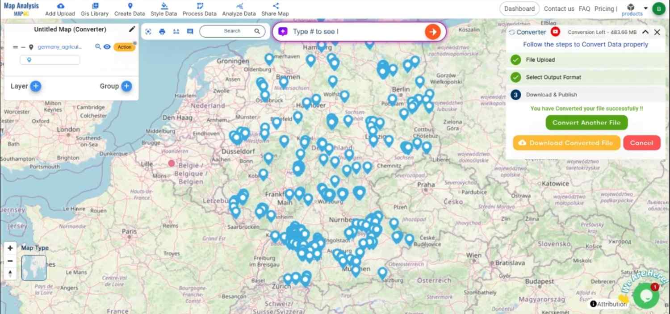Click the 'Type # to see' prompt input
The width and height of the screenshot is (670, 314).
(x=356, y=32)
